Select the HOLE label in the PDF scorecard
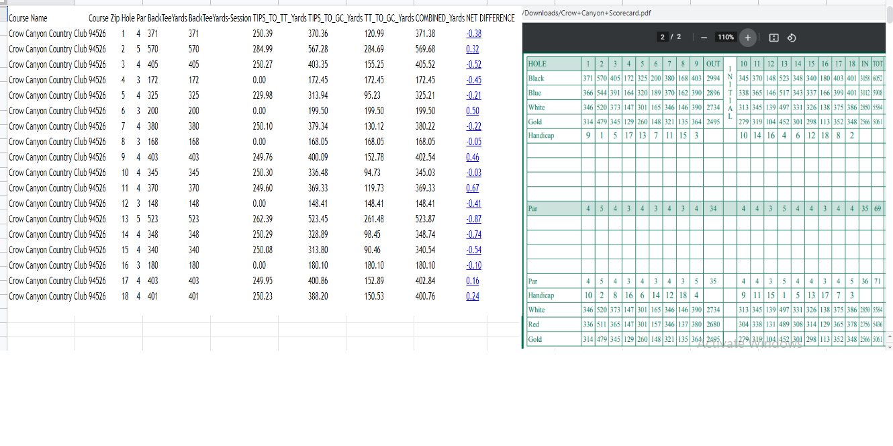The image size is (893, 446). [538, 64]
